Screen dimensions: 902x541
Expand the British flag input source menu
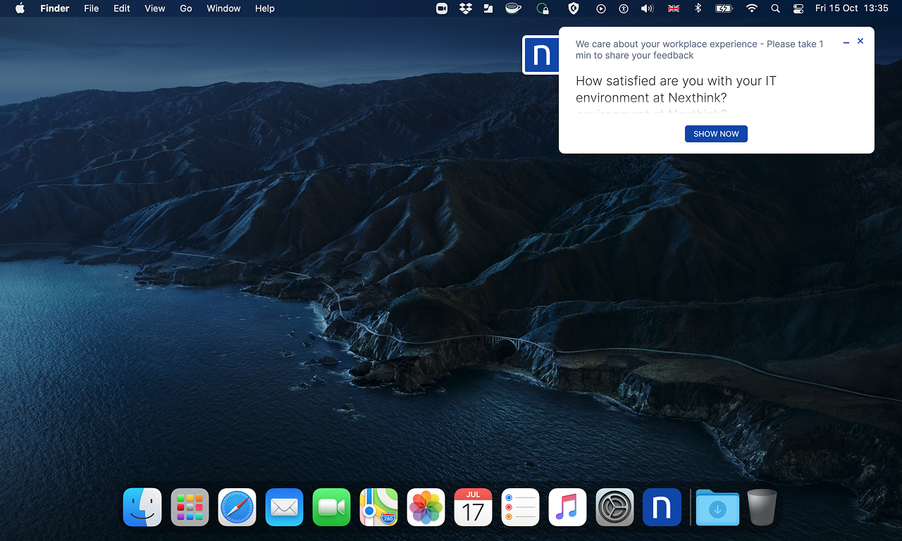674,8
